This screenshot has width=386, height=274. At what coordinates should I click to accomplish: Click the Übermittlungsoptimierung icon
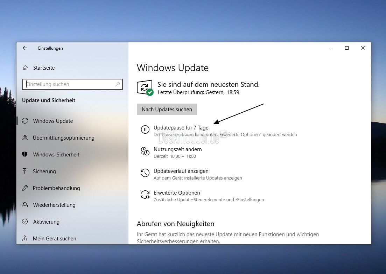25,138
